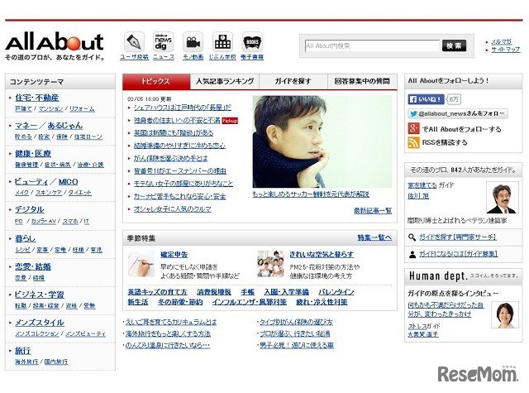Viewport: 529px width, 393px height.
Task: Switch to the 人気記事ランキング tab
Action: tap(225, 81)
